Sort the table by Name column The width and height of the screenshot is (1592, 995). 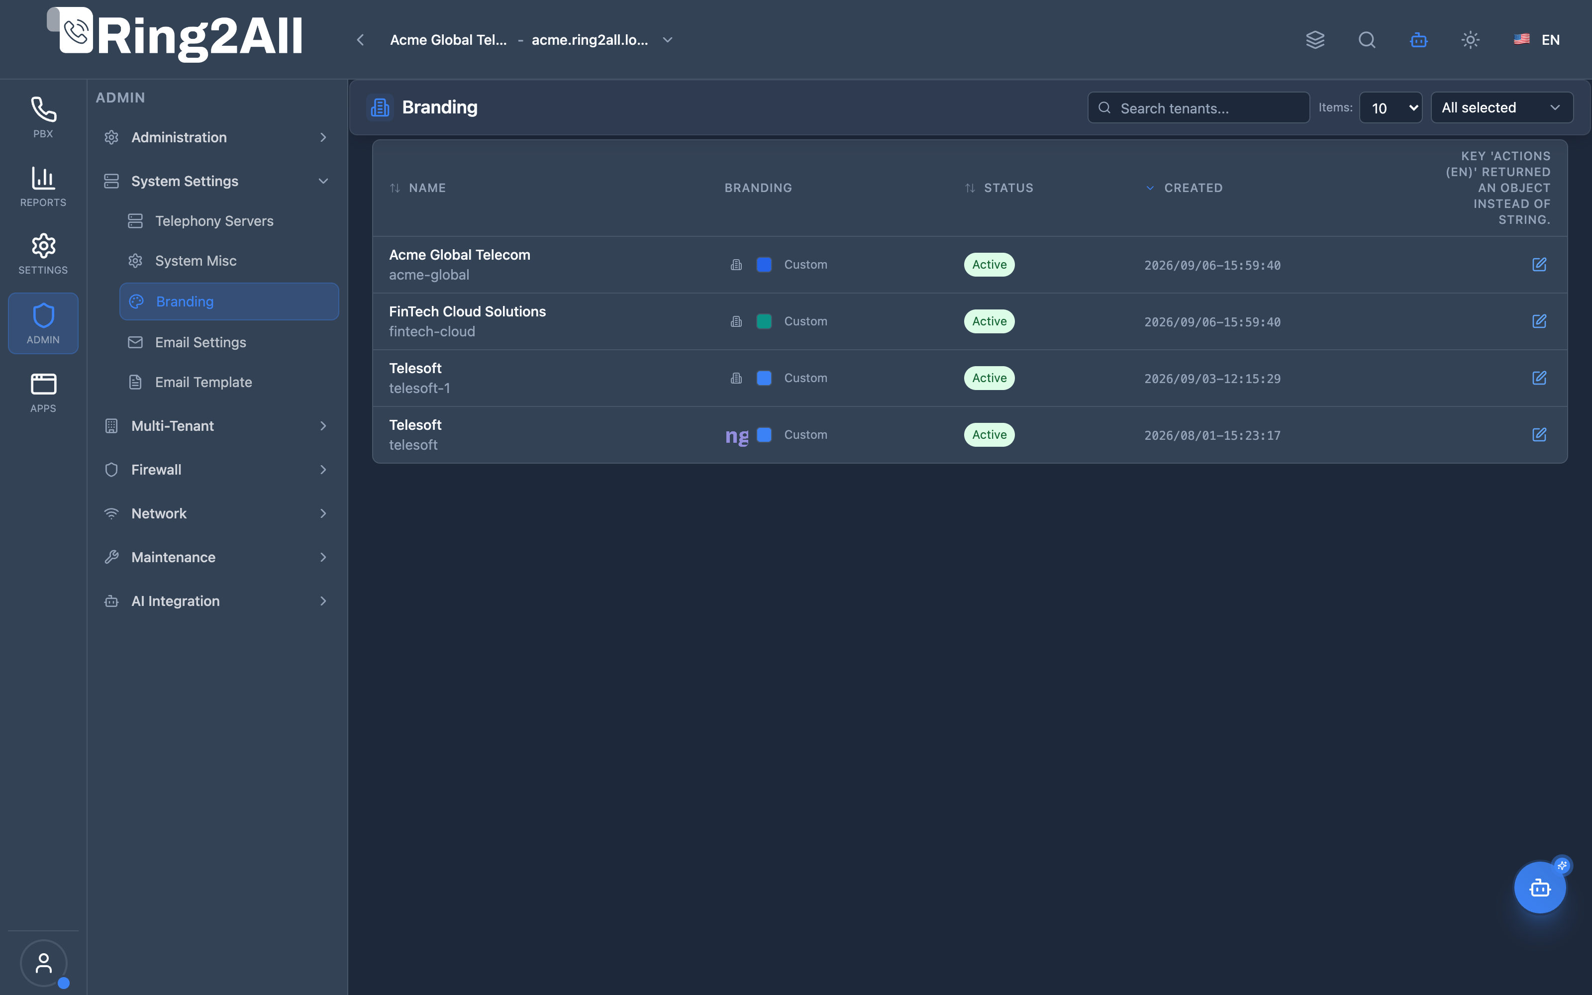[418, 188]
